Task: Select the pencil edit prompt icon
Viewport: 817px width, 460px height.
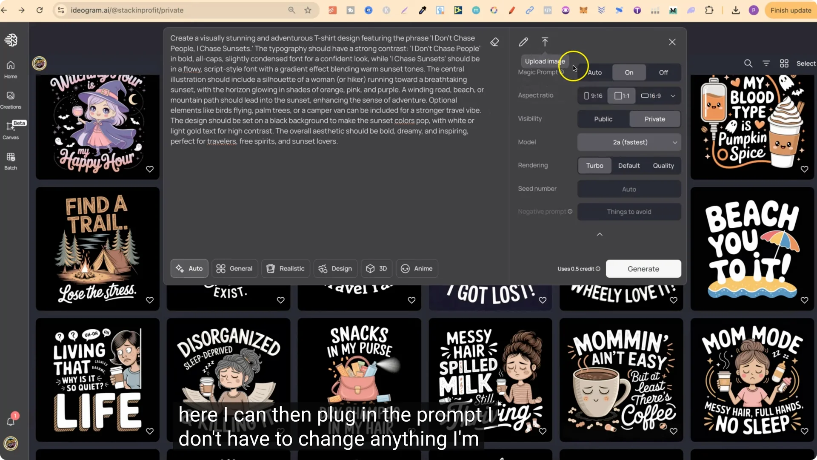Action: [523, 42]
